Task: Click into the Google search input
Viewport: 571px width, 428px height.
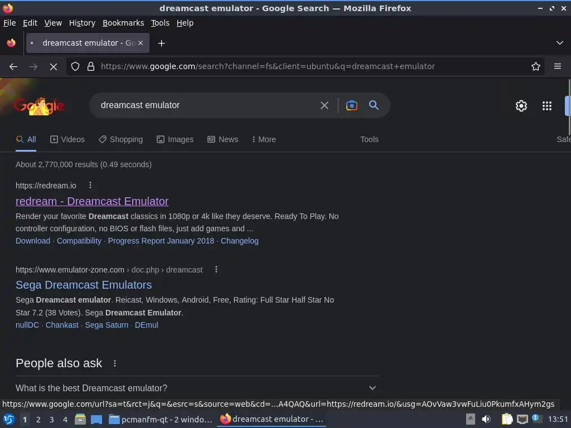Action: click(x=207, y=105)
